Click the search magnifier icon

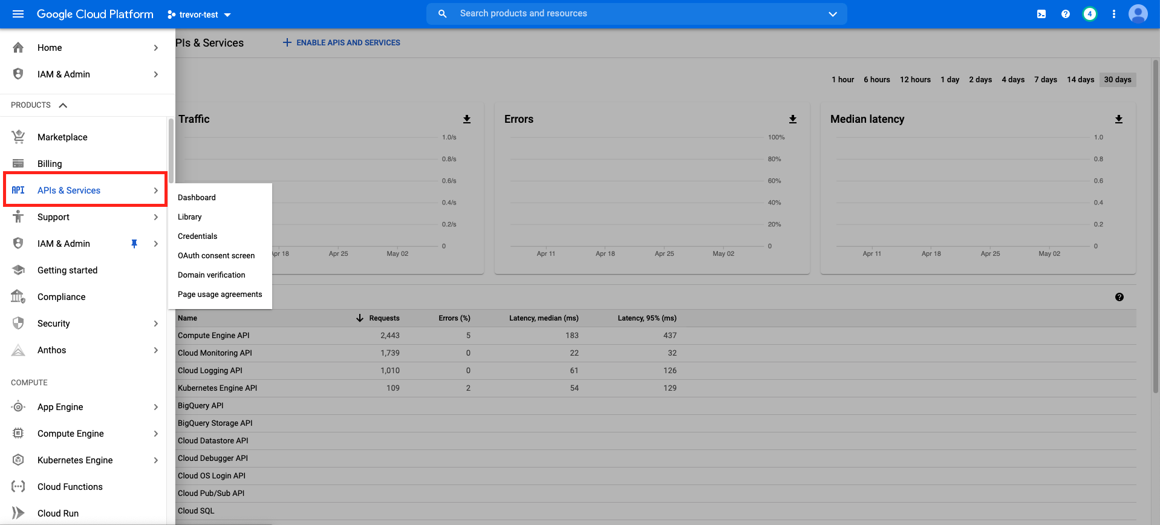point(443,13)
